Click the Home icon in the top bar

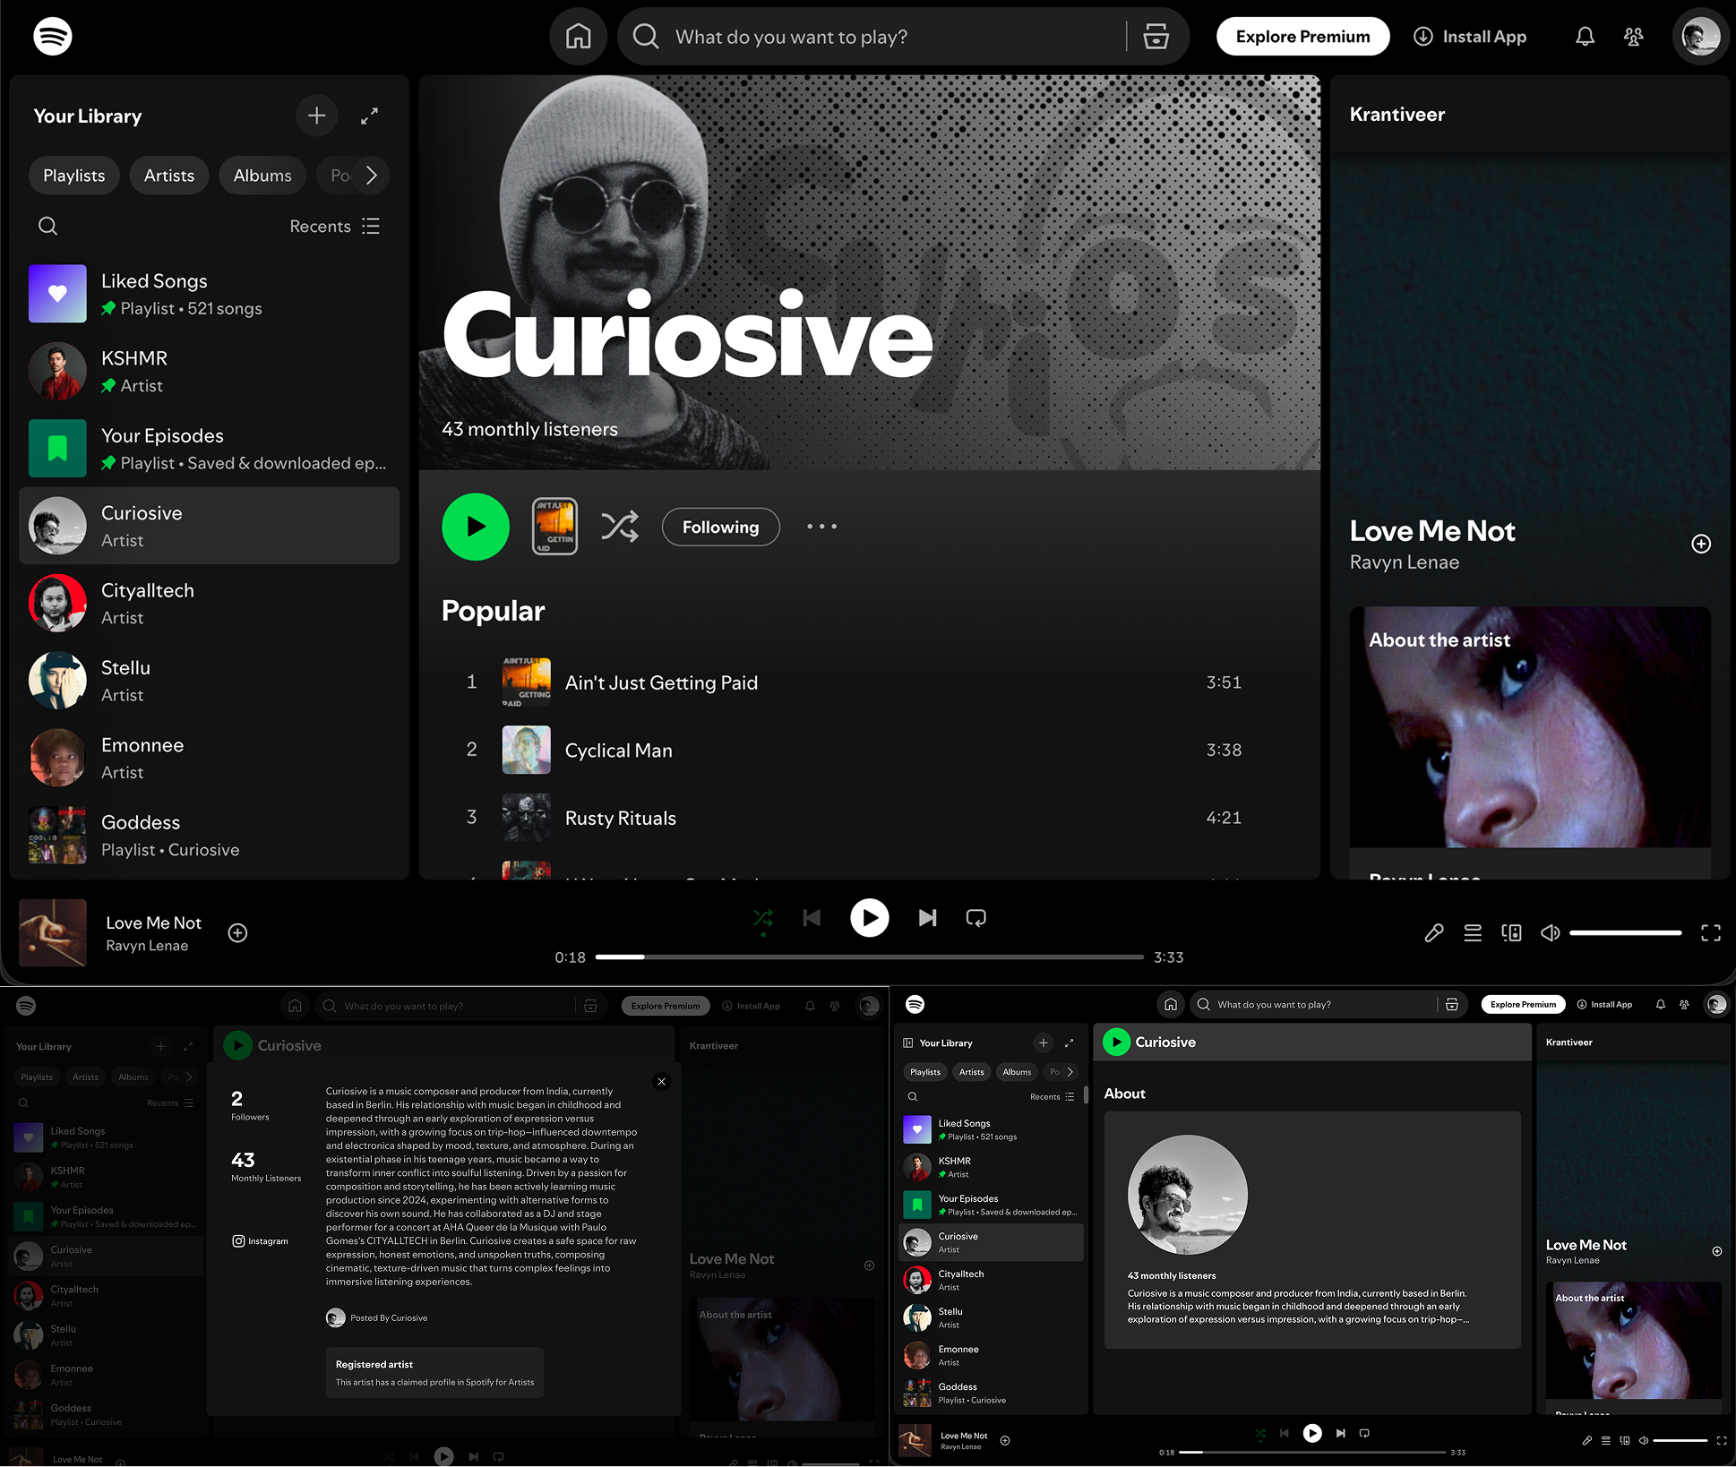pyautogui.click(x=578, y=37)
